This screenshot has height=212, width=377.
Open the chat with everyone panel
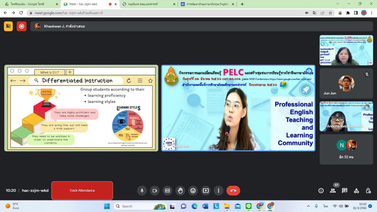click(345, 190)
